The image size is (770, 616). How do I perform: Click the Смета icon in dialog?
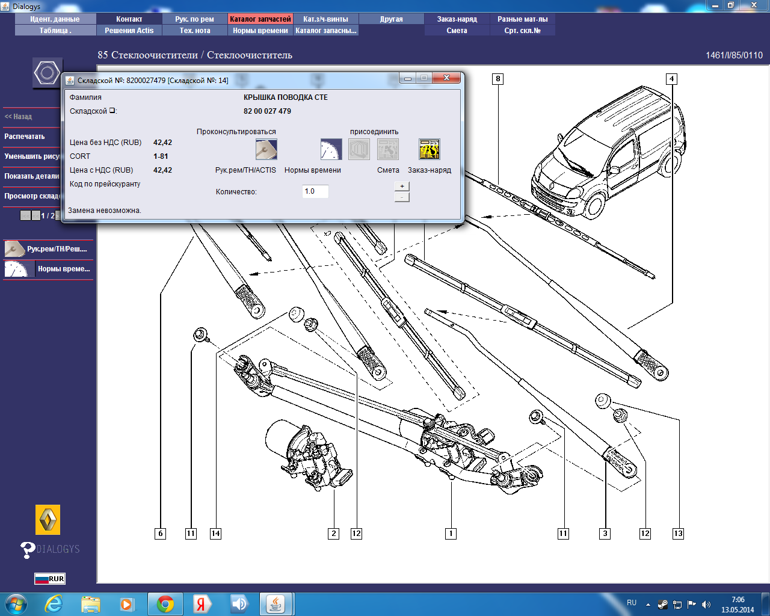(x=388, y=149)
